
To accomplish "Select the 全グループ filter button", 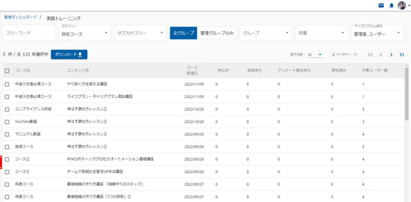I will [x=183, y=33].
